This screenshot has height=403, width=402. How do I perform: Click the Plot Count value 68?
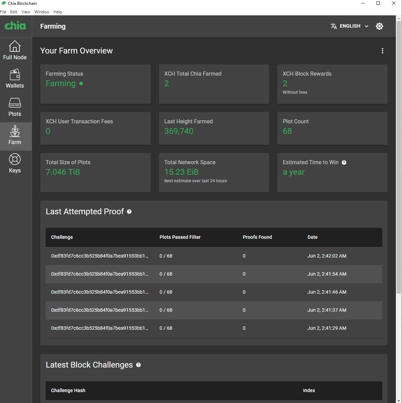tap(287, 131)
